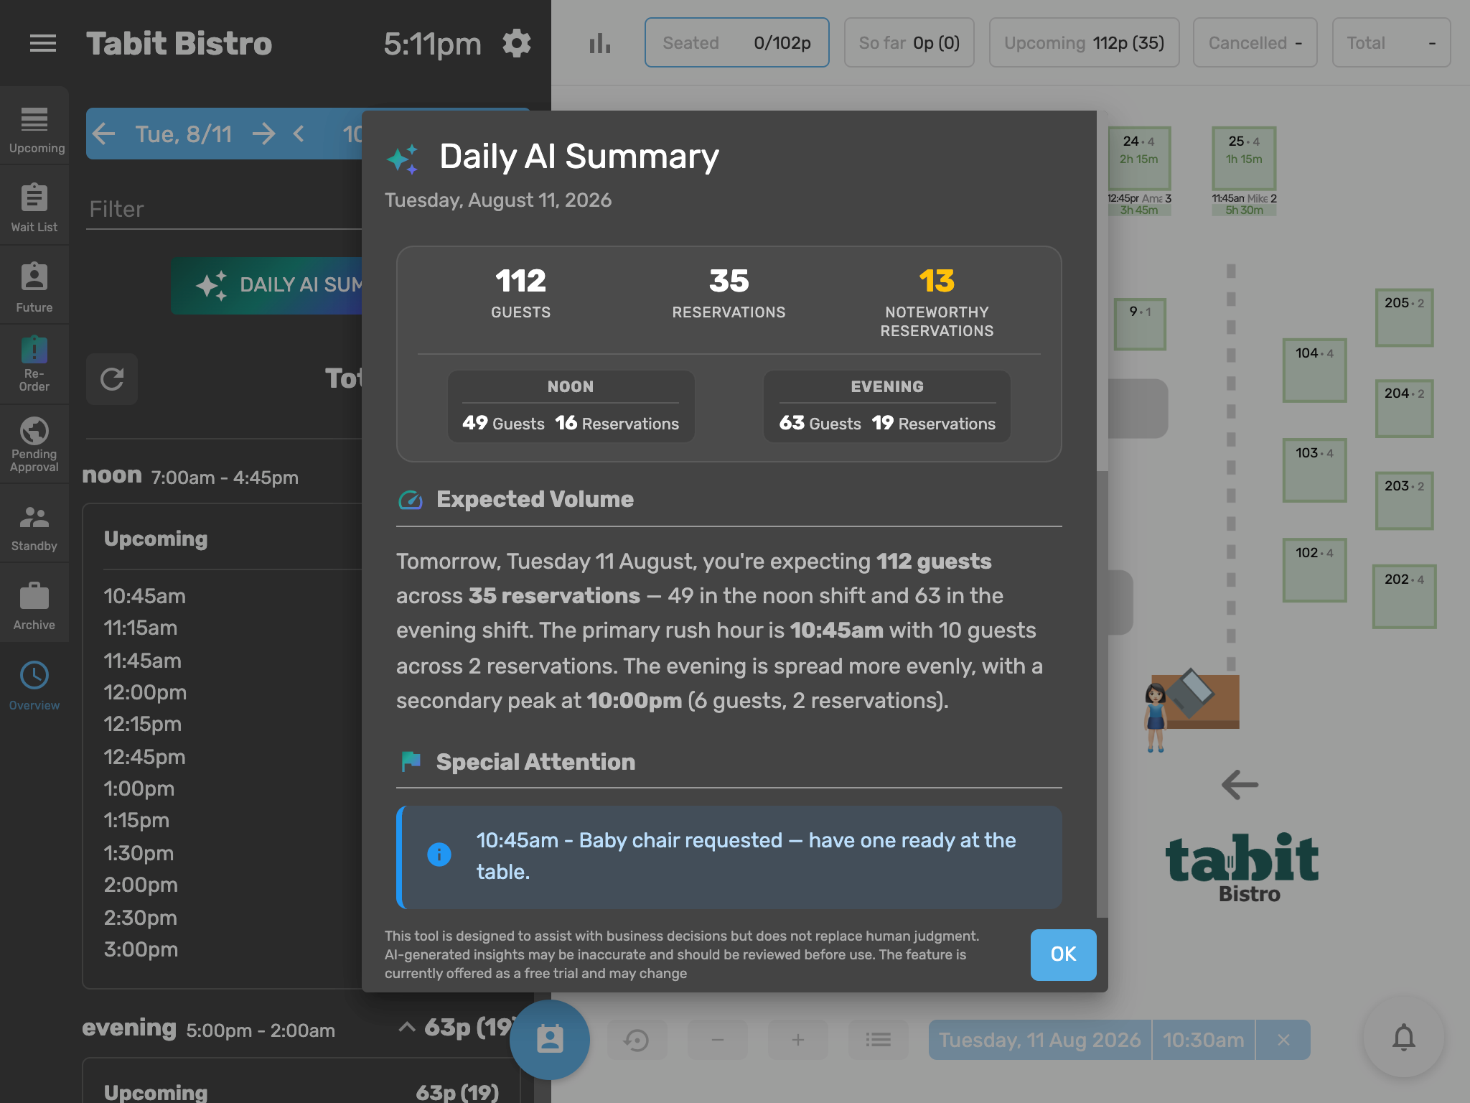Switch to the Overview tab
Viewport: 1470px width, 1103px height.
(x=34, y=686)
